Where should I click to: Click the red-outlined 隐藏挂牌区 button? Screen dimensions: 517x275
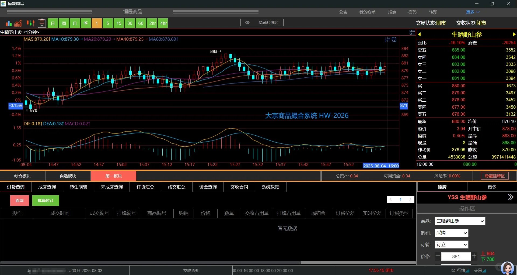[x=495, y=176]
